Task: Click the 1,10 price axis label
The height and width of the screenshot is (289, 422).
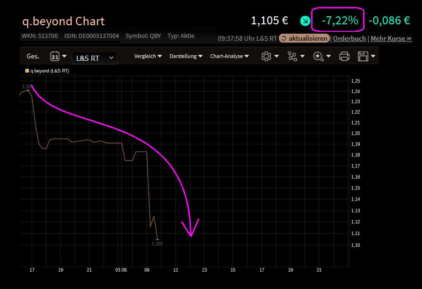Action: 356,245
